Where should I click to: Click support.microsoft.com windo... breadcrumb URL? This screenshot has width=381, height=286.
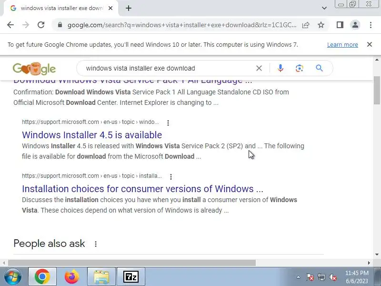point(90,122)
